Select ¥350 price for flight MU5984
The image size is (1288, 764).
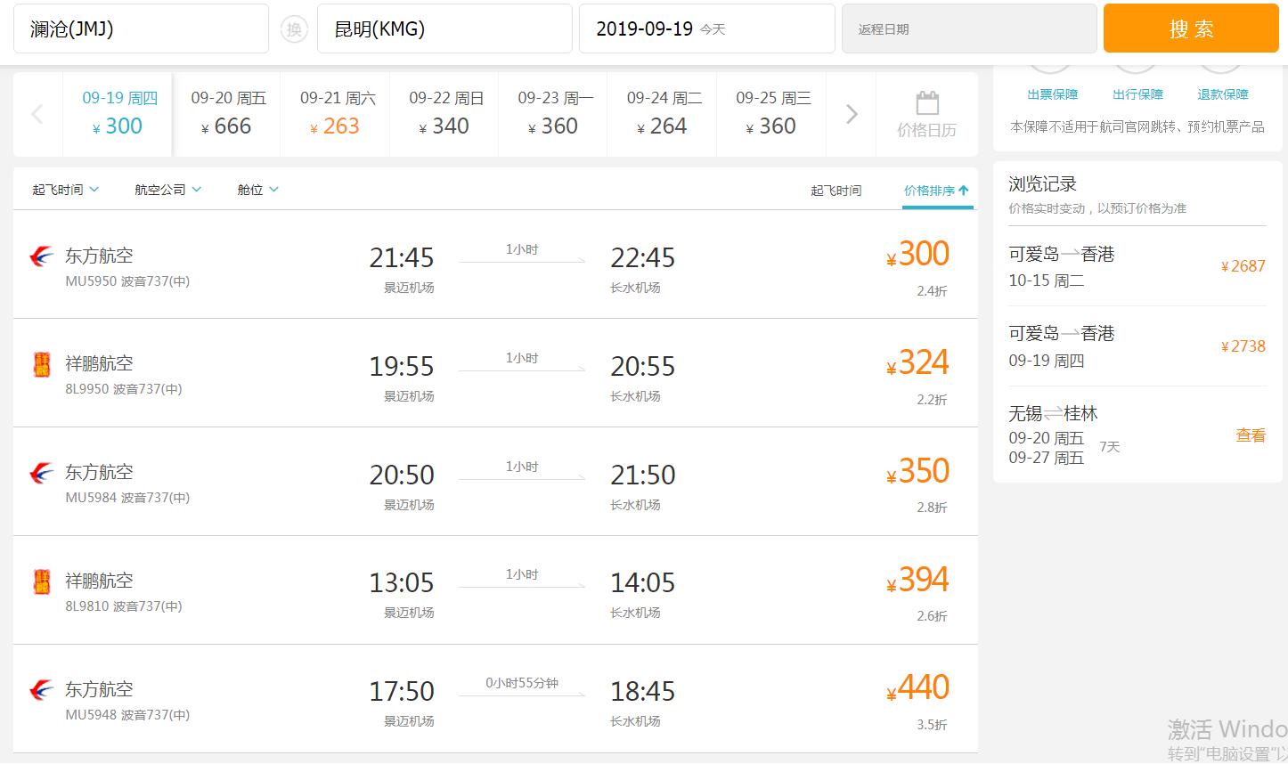tap(918, 472)
